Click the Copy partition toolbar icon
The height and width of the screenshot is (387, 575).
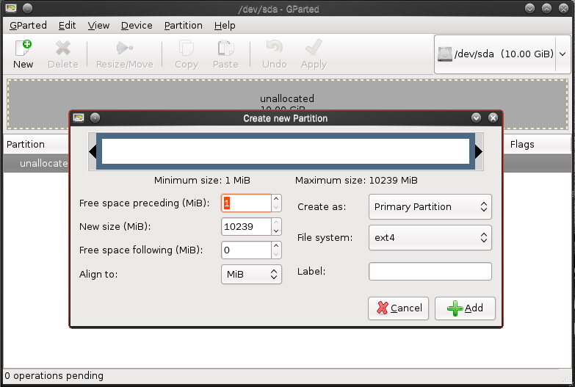point(187,48)
